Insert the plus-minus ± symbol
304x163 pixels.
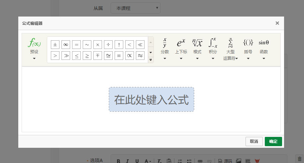[x=55, y=45]
